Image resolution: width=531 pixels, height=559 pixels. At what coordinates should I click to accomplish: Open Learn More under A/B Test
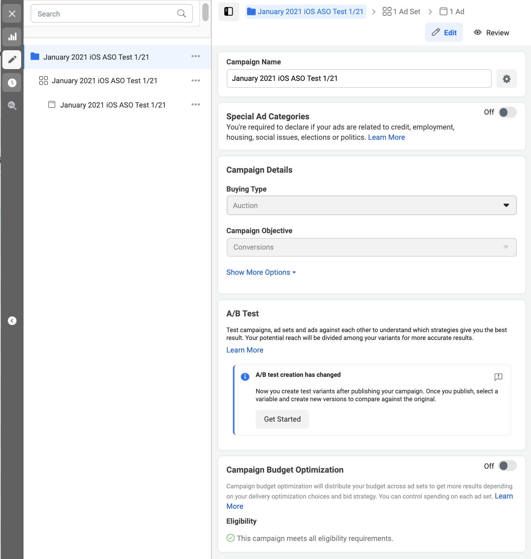[x=245, y=350]
